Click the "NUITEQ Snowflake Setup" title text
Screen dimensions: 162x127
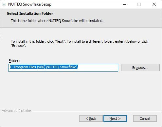30,4
